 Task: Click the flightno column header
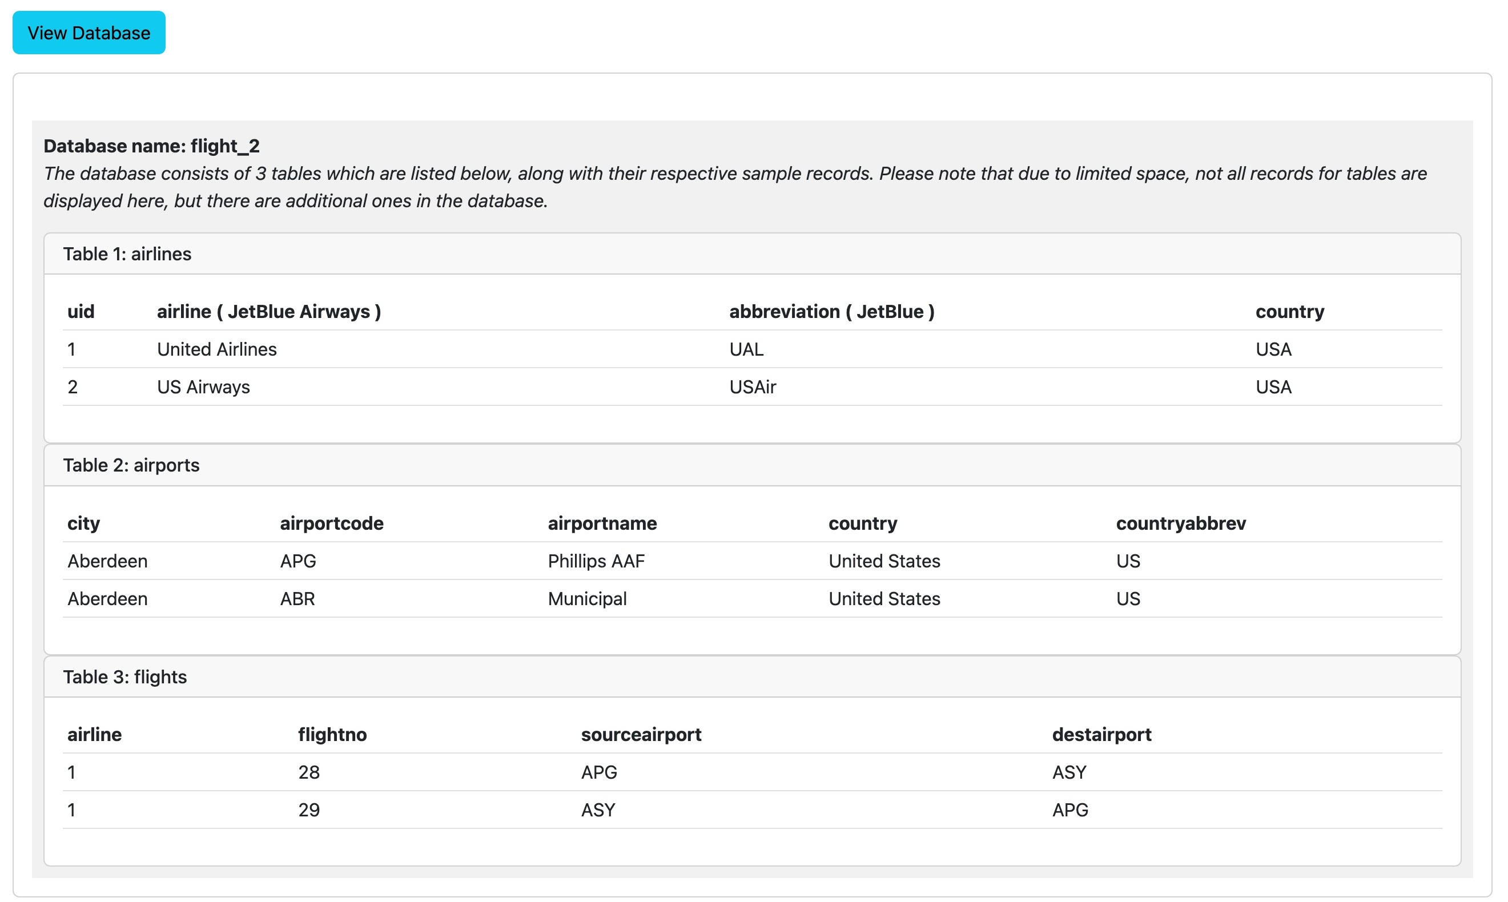click(332, 735)
